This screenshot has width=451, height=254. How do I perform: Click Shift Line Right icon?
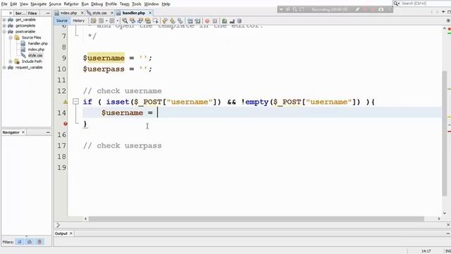[197, 20]
